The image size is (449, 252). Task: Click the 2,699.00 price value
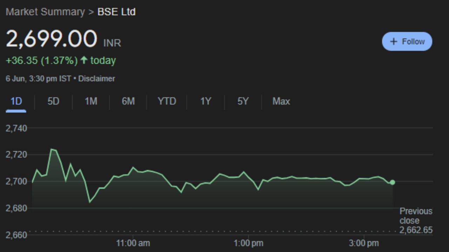(52, 38)
